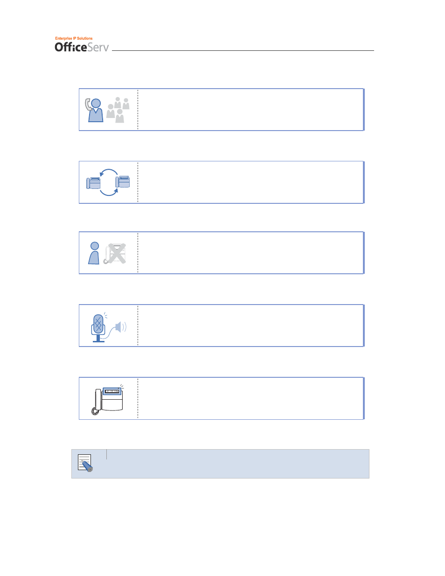Click the blank area beside the microphone icon
The height and width of the screenshot is (576, 445).
coord(250,326)
